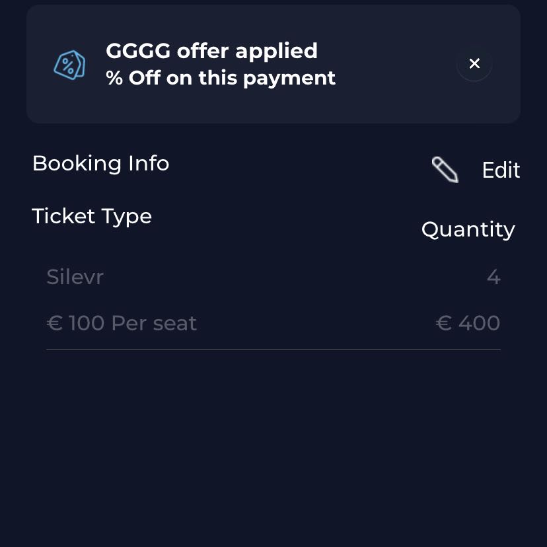This screenshot has width=547, height=547.
Task: Click the 'Per seat' text
Action: pyautogui.click(x=154, y=323)
